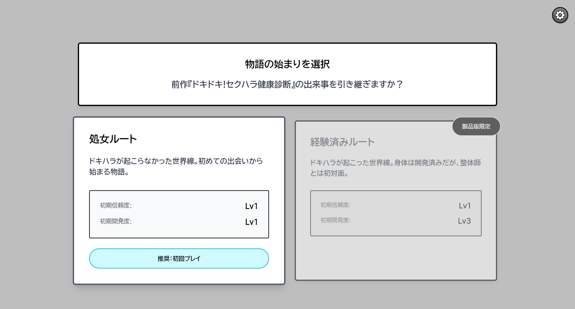Click the empty area below right card's stats
The width and height of the screenshot is (575, 309).
pos(396,257)
